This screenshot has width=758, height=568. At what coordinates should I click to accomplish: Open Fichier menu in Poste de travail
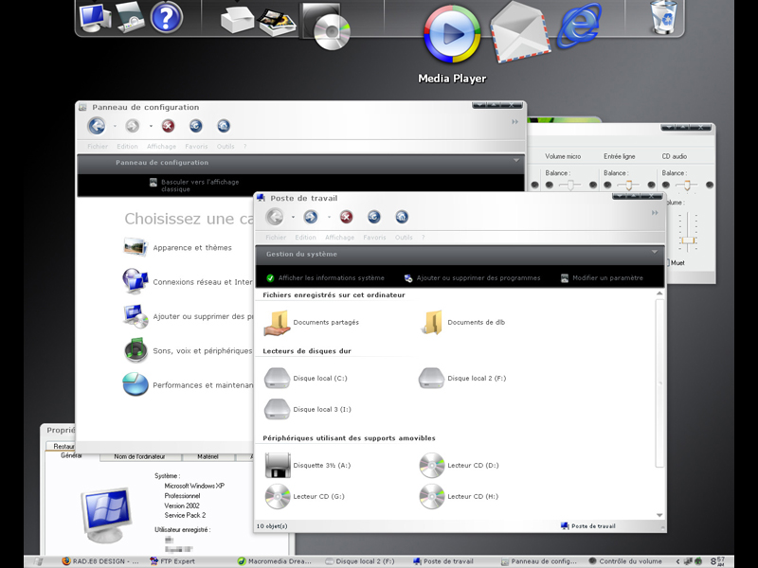(x=276, y=238)
